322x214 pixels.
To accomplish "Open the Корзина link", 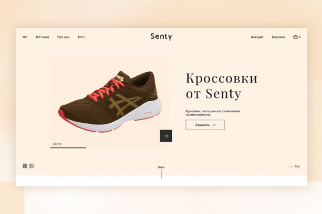I will pos(278,37).
